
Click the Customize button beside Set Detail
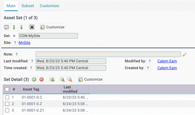90,79
